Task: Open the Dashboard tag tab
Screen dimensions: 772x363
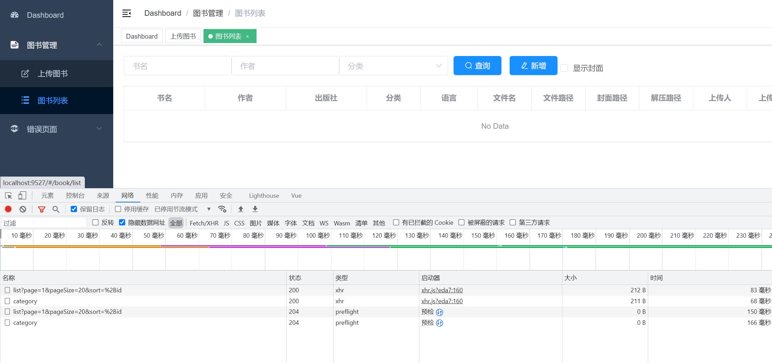Action: pyautogui.click(x=142, y=36)
